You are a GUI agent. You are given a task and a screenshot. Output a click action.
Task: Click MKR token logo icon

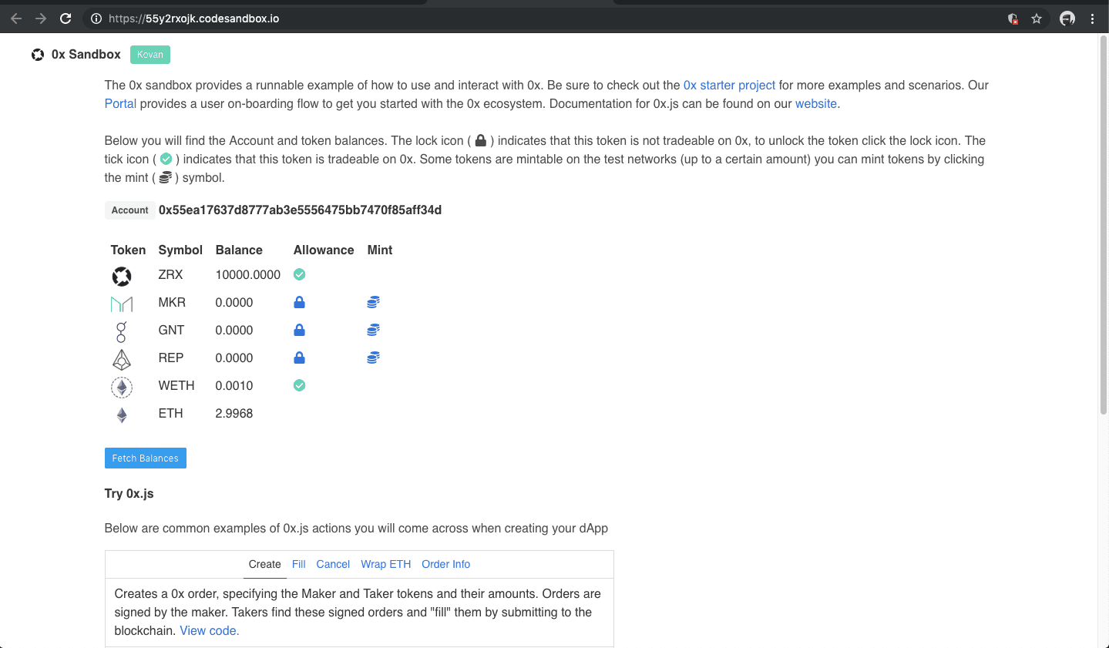[122, 304]
